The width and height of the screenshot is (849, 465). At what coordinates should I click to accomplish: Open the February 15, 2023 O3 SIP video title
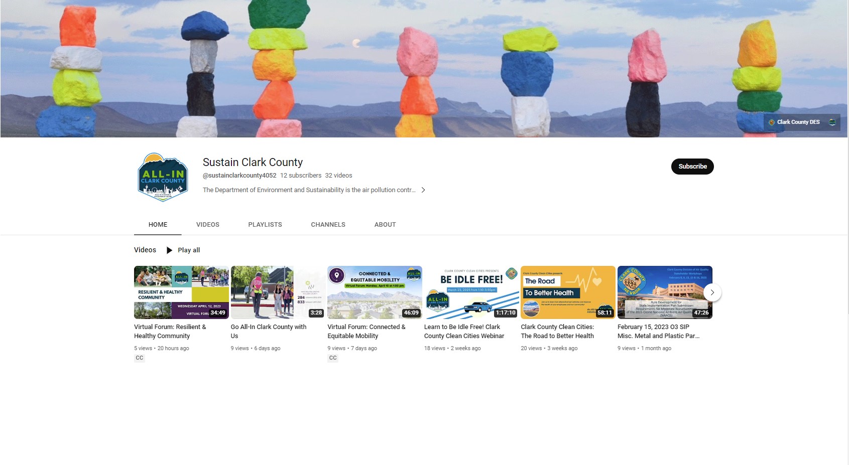pyautogui.click(x=658, y=331)
